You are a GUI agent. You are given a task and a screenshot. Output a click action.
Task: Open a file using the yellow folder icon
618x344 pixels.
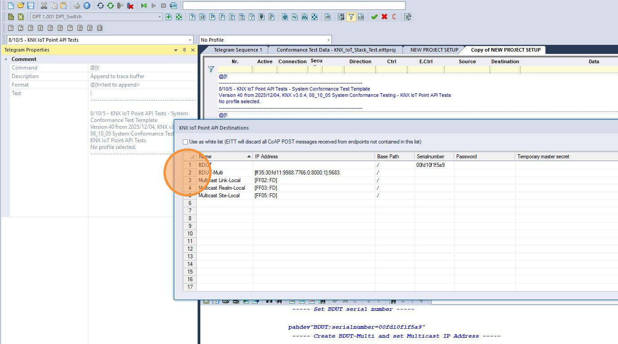21,6
